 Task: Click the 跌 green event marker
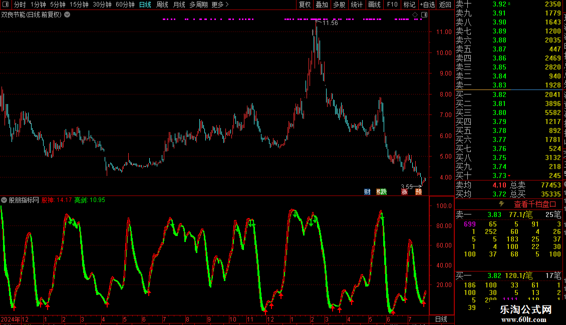(384, 191)
